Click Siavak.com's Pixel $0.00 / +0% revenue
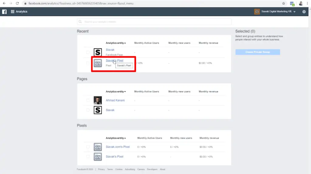 pos(206,147)
